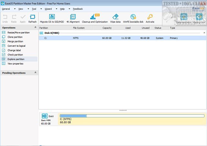Click the Clone partition icon
The height and width of the screenshot is (146, 207).
coord(4,37)
